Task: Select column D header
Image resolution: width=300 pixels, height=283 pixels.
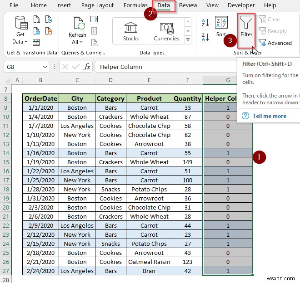Action: click(110, 80)
